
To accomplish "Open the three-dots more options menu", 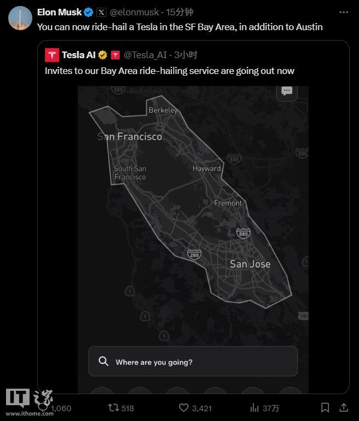I will point(344,13).
